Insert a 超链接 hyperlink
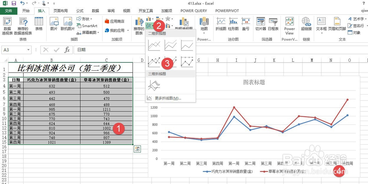The image size is (368, 184). point(306,24)
